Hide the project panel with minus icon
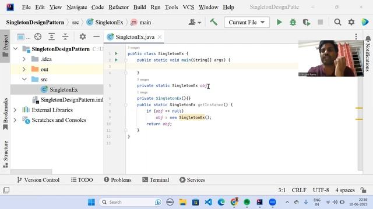Viewport: 373px width, 209px height. 96,37
